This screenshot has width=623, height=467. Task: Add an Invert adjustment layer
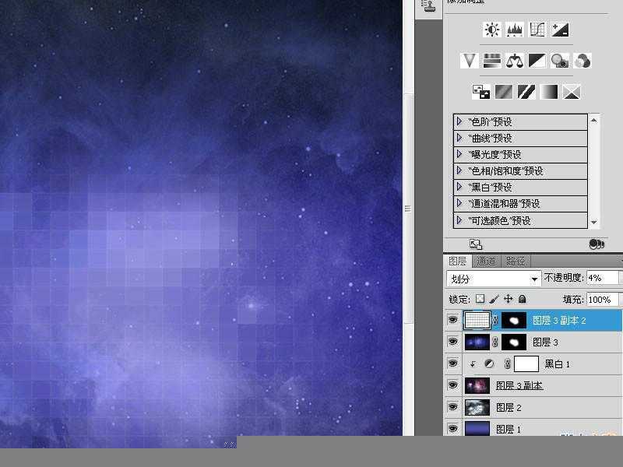pyautogui.click(x=480, y=92)
